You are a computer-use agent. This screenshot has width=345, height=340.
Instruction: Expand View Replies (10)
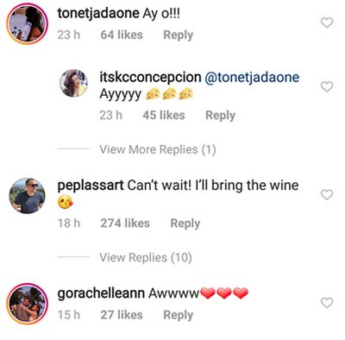pyautogui.click(x=146, y=257)
